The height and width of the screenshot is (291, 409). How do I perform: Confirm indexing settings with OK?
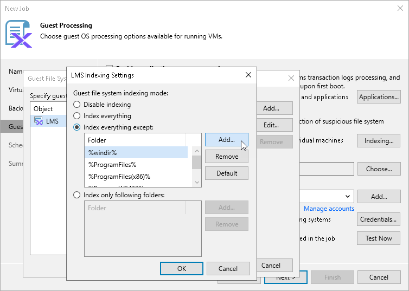pyautogui.click(x=182, y=268)
